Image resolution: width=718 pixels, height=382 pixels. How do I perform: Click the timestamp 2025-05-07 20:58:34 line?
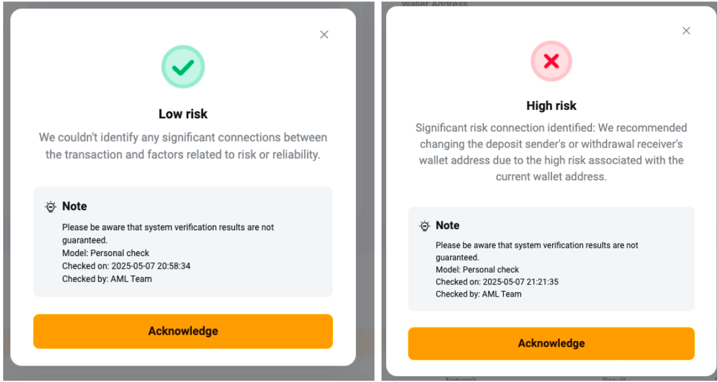(x=126, y=266)
